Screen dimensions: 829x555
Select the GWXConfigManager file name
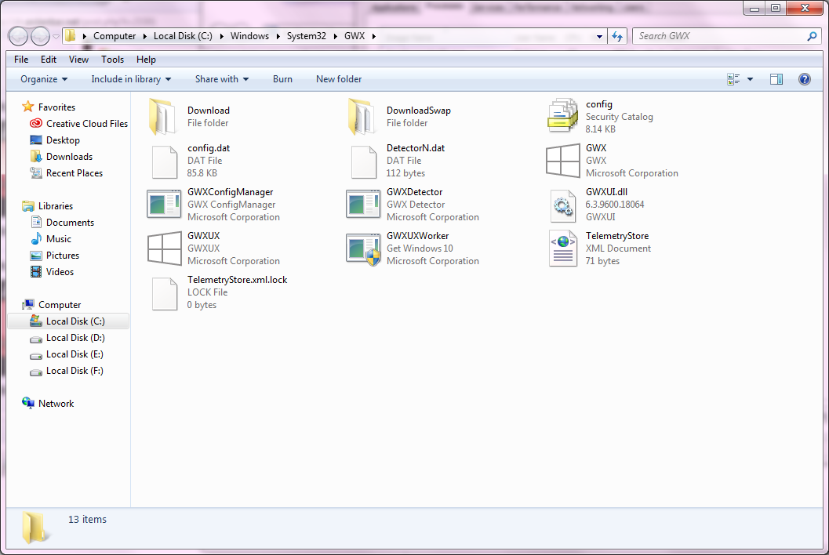coord(231,192)
